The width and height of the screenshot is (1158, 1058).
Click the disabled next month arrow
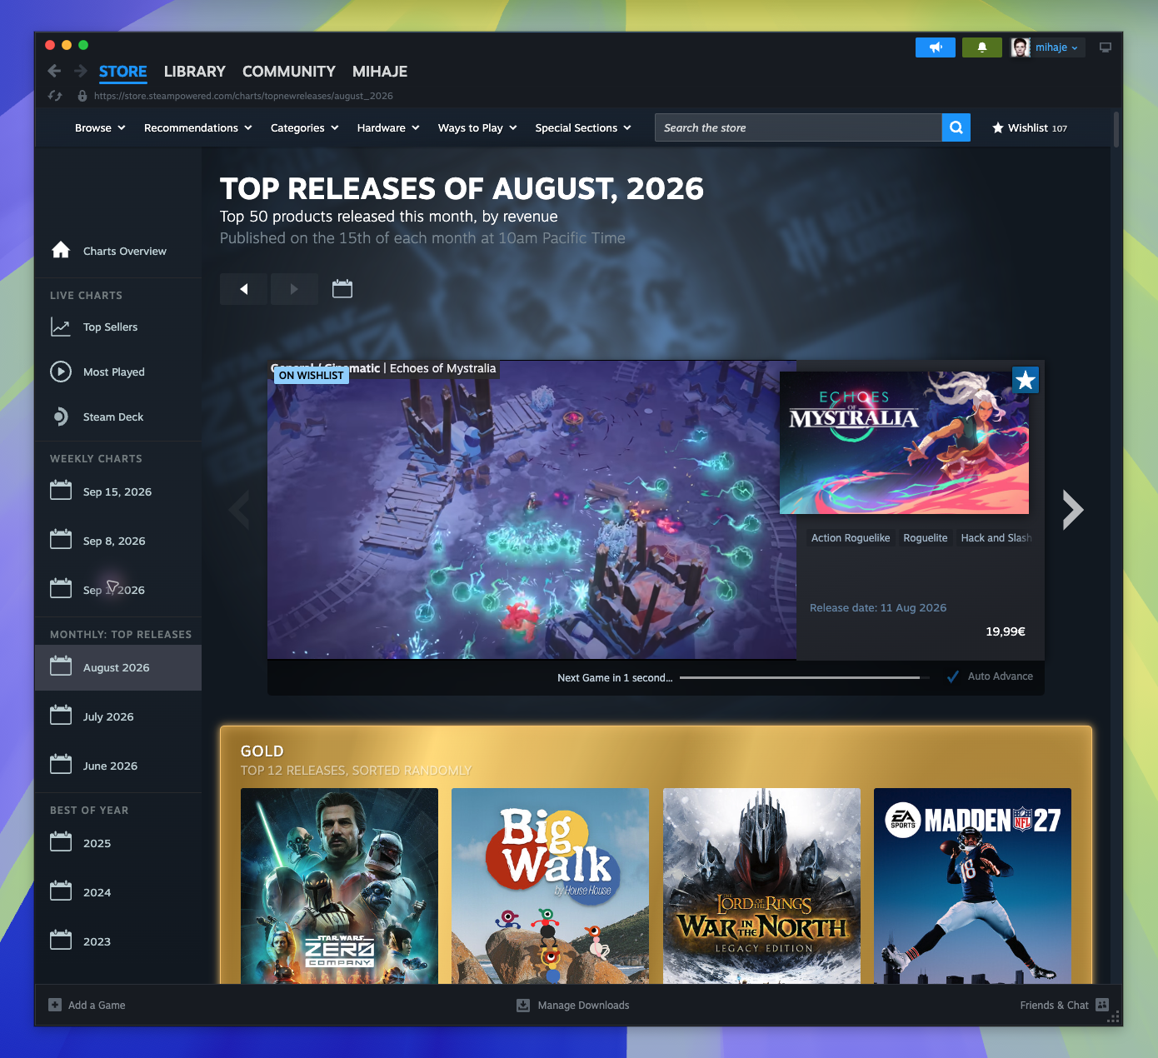pos(294,289)
